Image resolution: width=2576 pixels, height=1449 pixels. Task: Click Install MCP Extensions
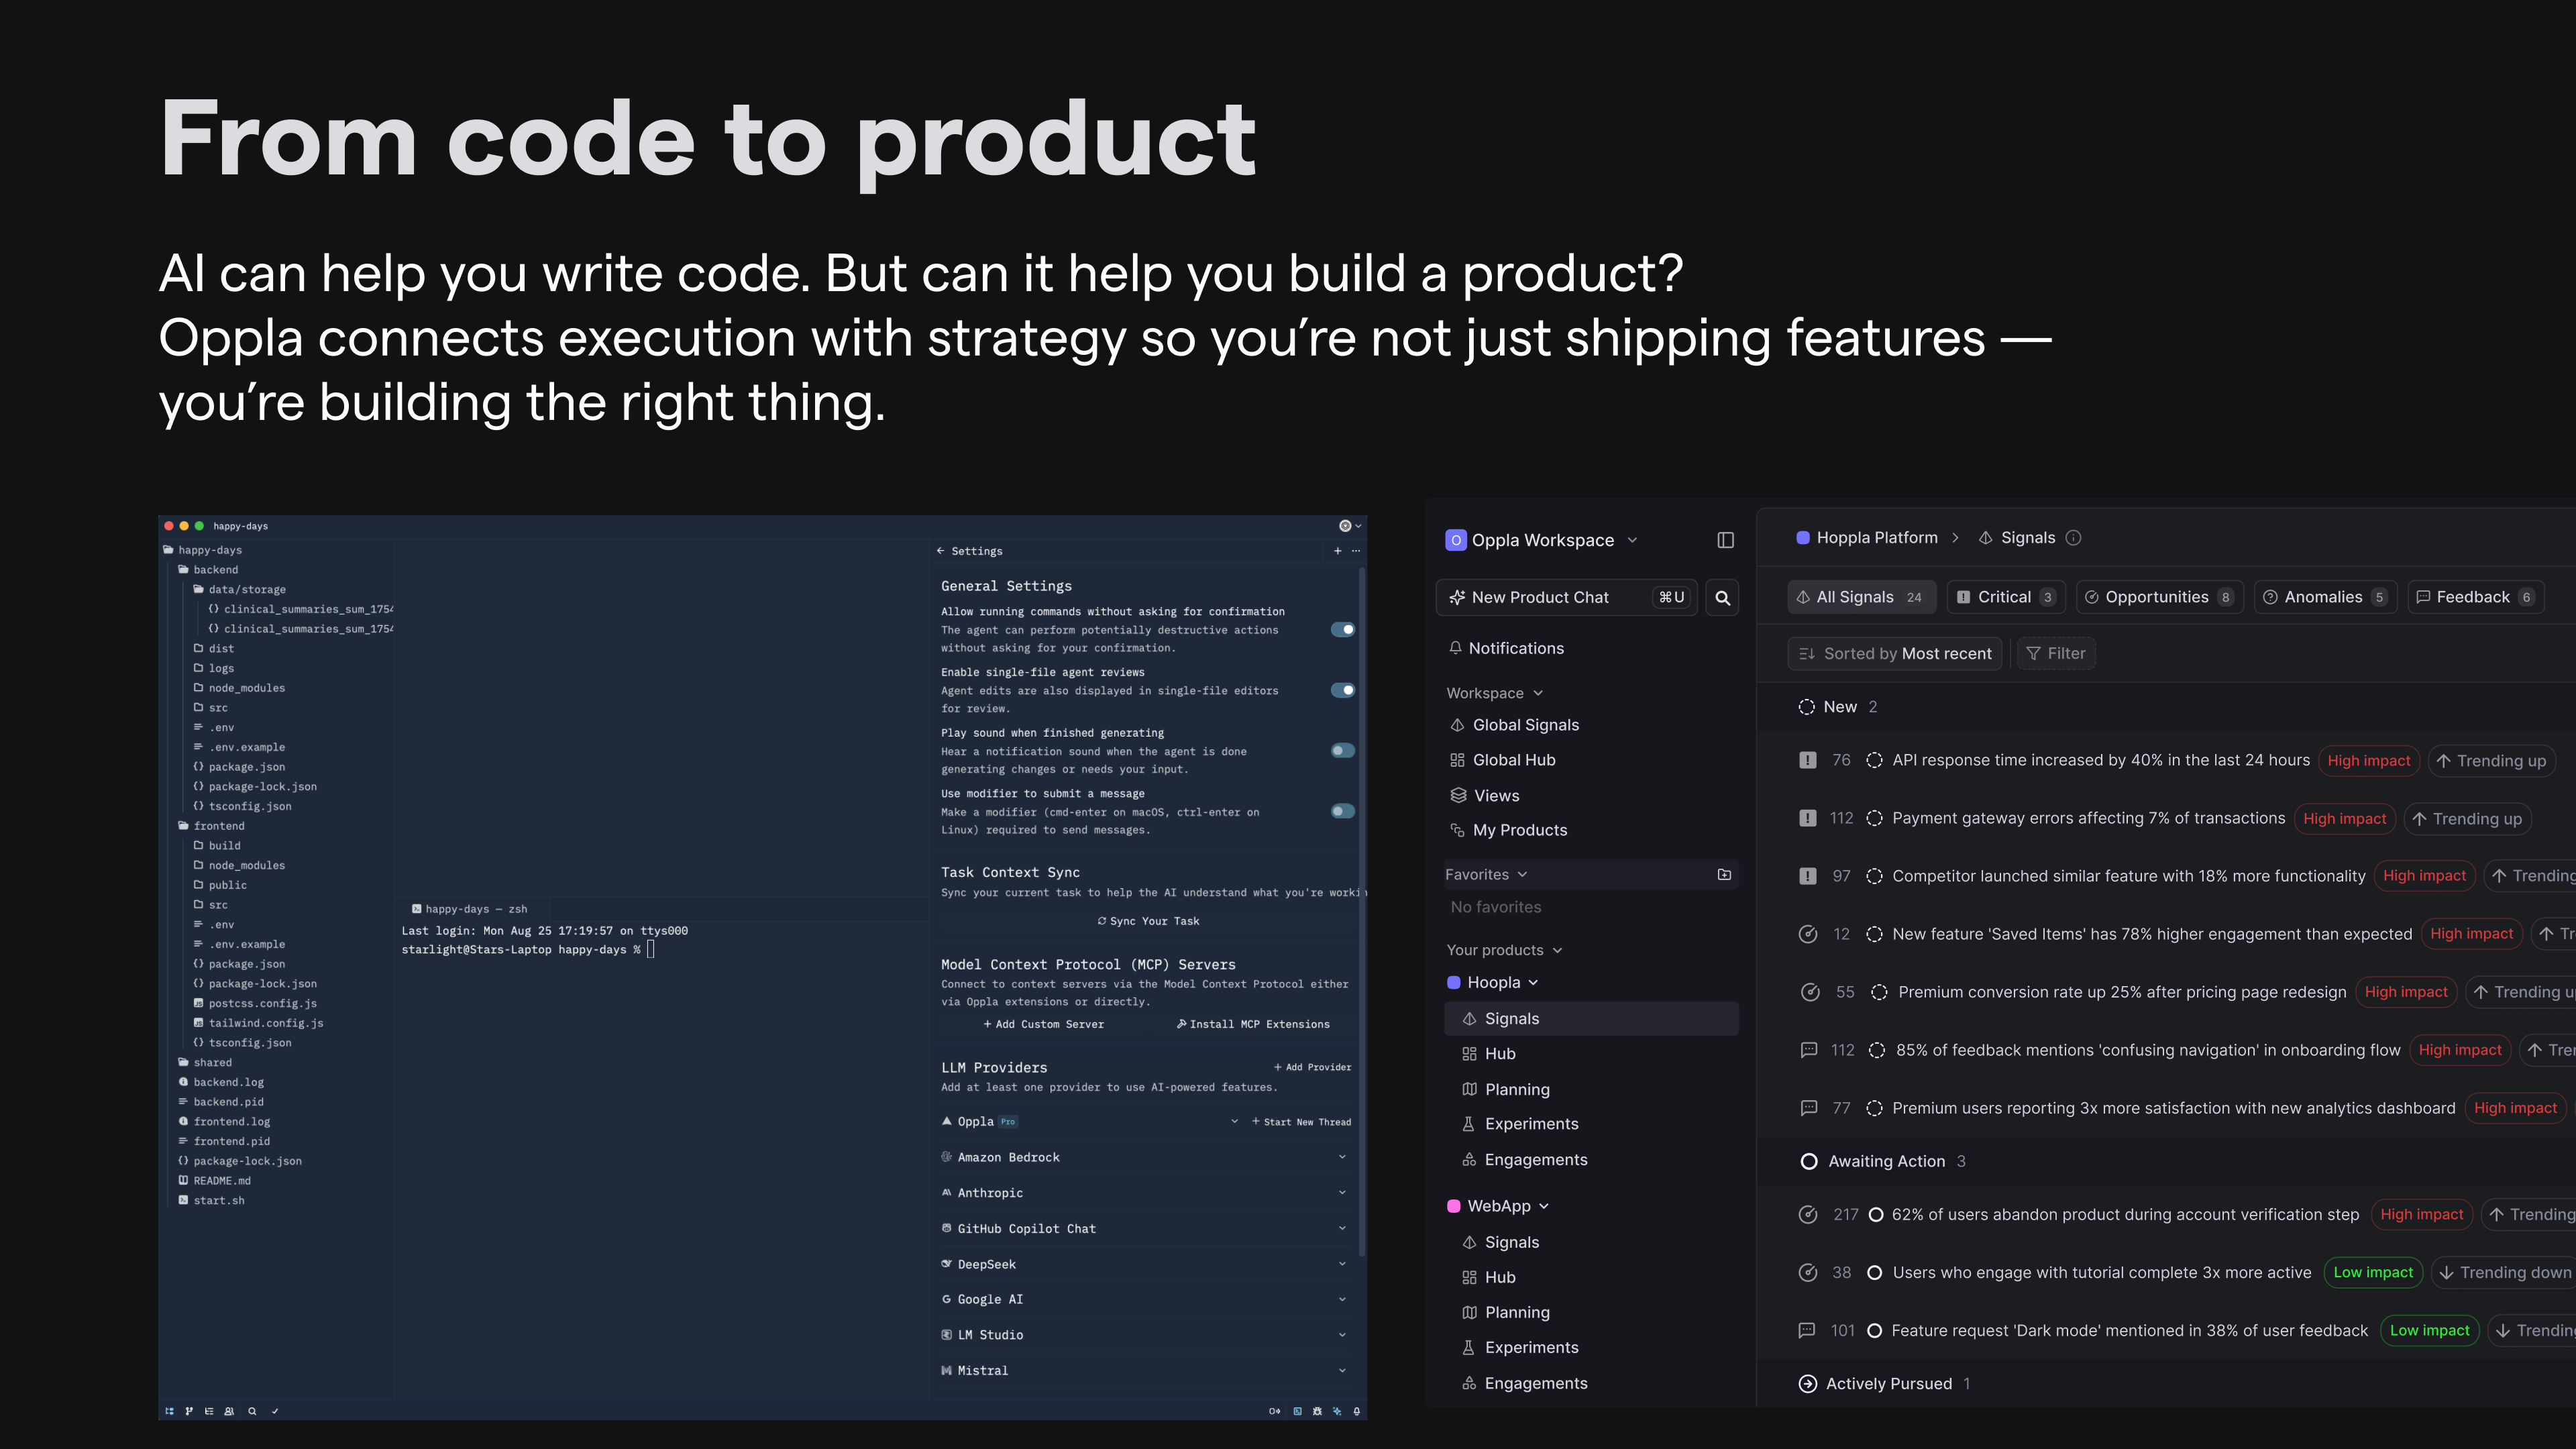pos(1253,1024)
